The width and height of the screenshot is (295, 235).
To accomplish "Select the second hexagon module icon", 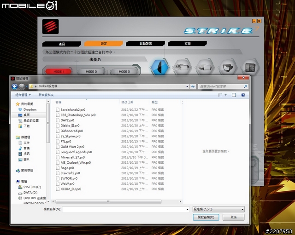I will tap(182, 67).
